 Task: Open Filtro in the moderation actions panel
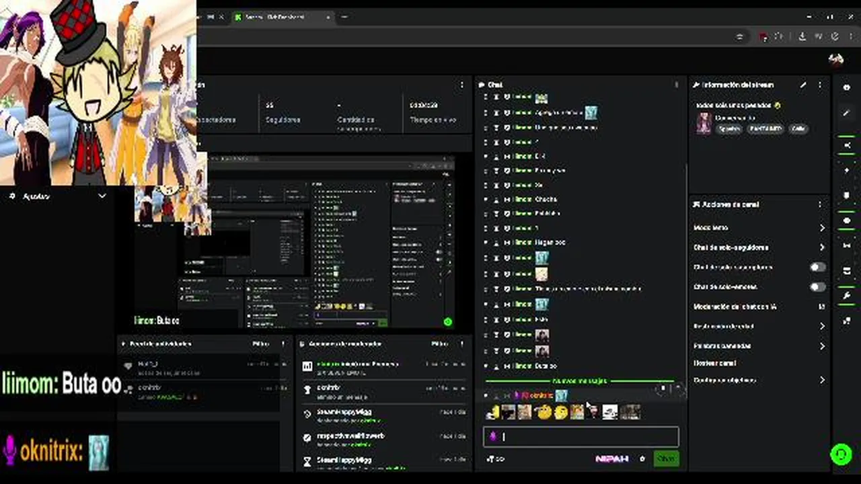point(440,344)
